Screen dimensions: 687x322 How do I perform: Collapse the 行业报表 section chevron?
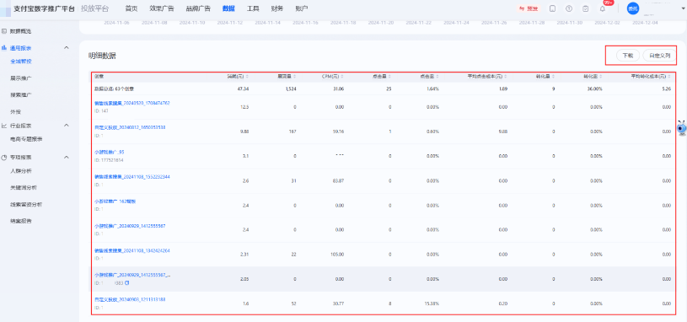coord(67,126)
